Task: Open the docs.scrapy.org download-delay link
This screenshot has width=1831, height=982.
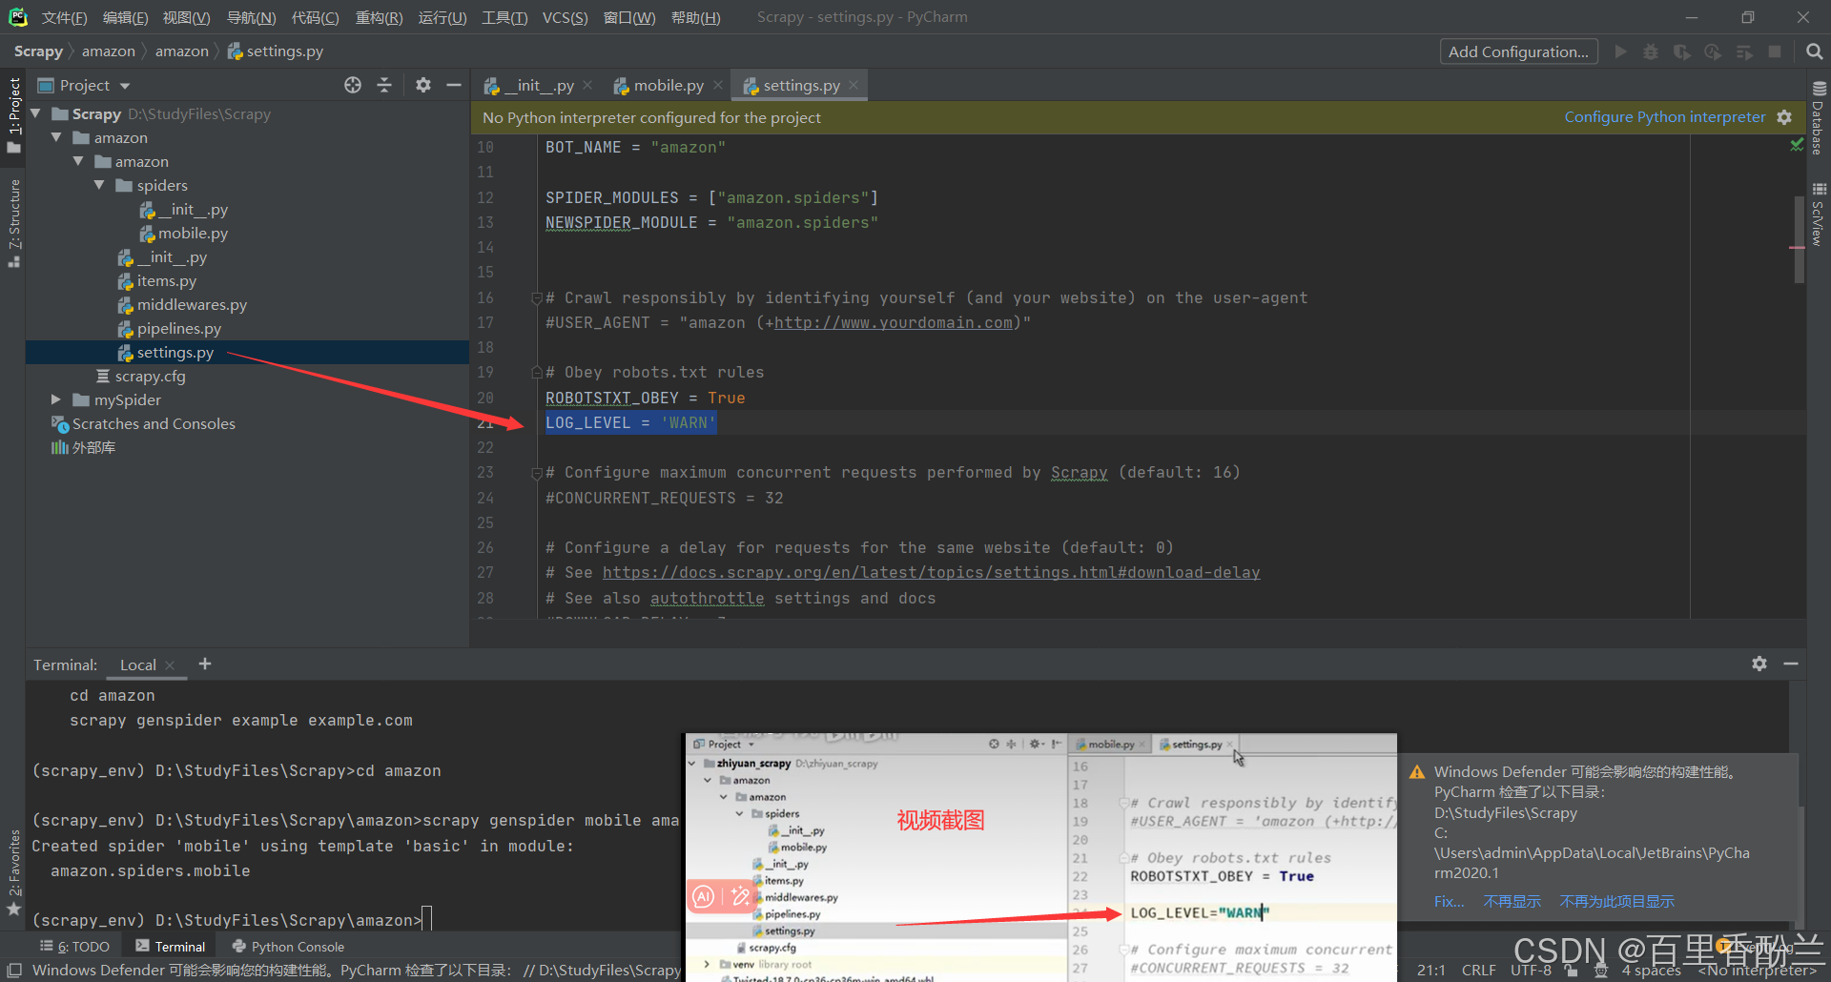Action: point(931,572)
